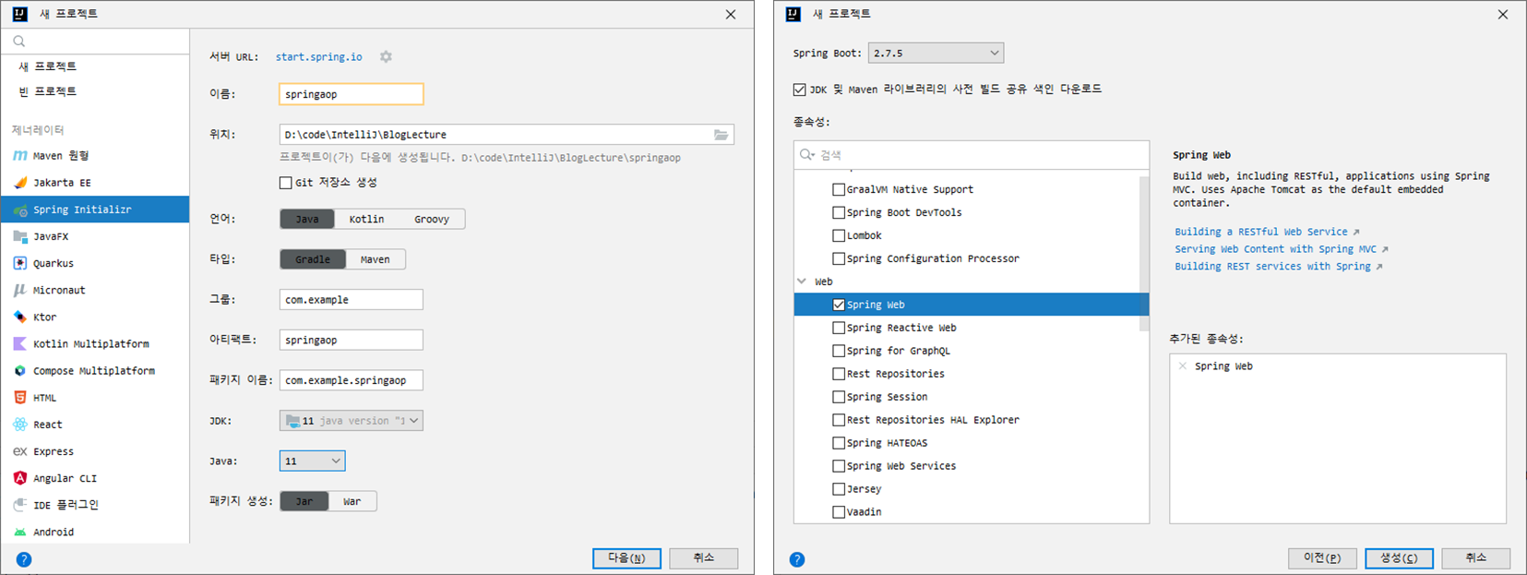This screenshot has width=1527, height=575.
Task: Click IntelliJ logo in right dialog title
Action: [x=793, y=14]
